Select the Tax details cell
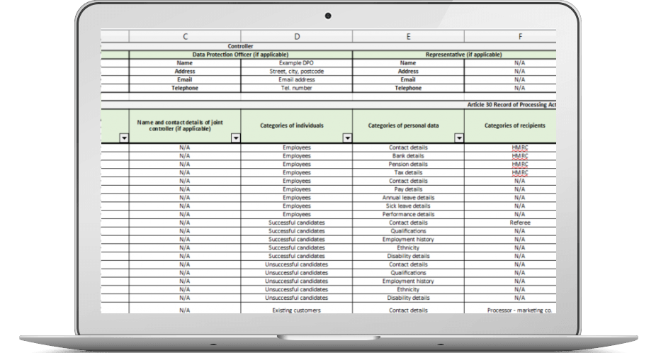This screenshot has height=353, width=656. point(408,172)
